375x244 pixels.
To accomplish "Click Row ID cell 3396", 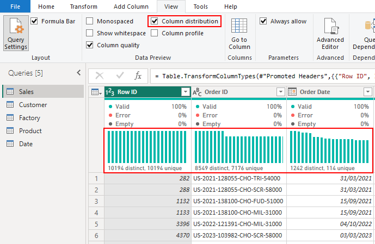I will click(147, 224).
